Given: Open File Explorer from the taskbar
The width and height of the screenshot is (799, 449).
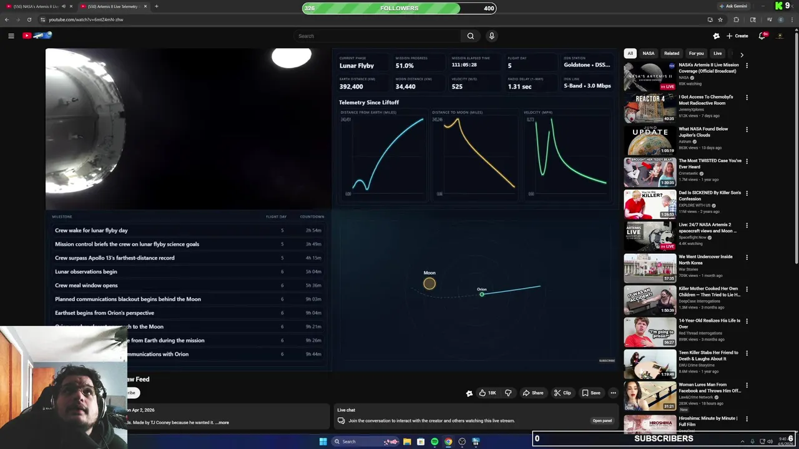Looking at the screenshot, I should (x=407, y=442).
